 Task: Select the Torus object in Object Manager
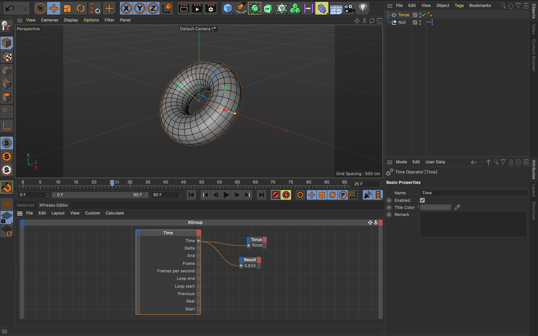pos(403,15)
